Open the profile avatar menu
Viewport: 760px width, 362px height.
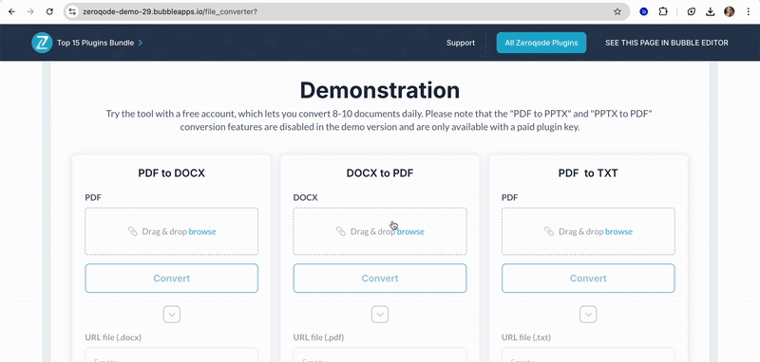[729, 11]
